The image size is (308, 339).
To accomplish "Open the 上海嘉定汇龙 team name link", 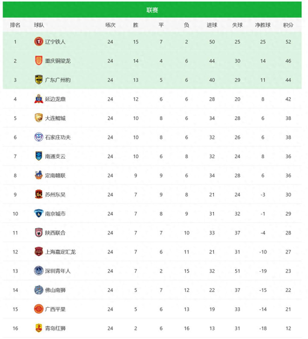I will pos(60,252).
